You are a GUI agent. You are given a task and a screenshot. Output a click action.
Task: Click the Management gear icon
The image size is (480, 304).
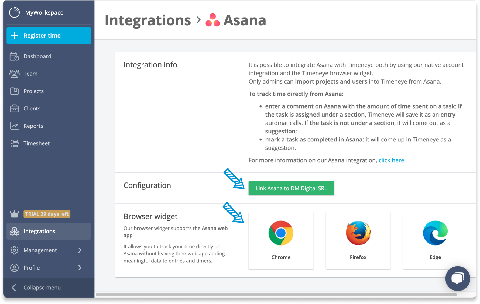pos(14,250)
